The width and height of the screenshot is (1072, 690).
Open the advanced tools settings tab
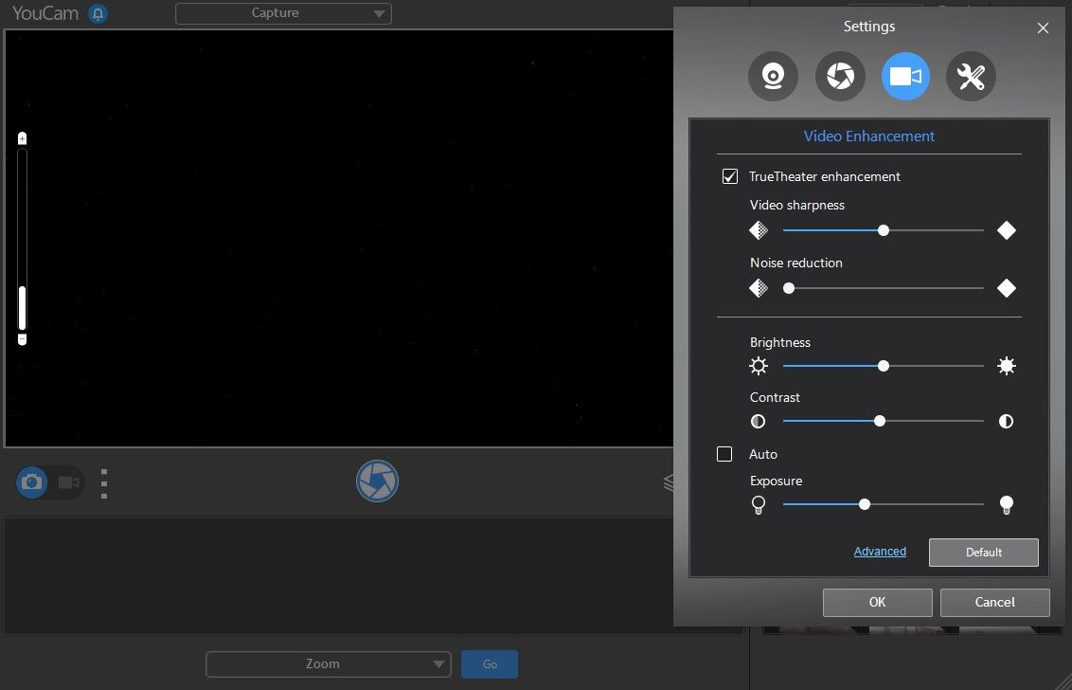coord(971,76)
